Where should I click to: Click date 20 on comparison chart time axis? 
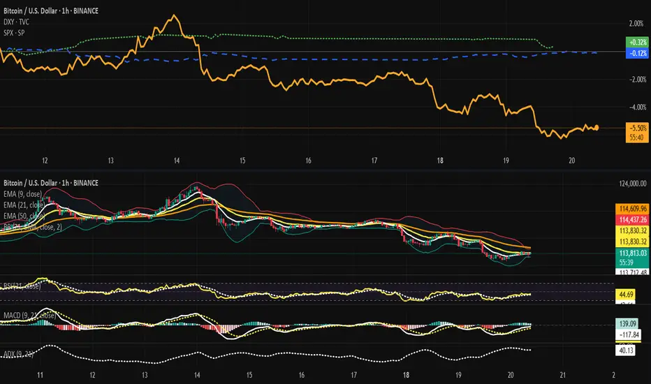tap(571, 161)
